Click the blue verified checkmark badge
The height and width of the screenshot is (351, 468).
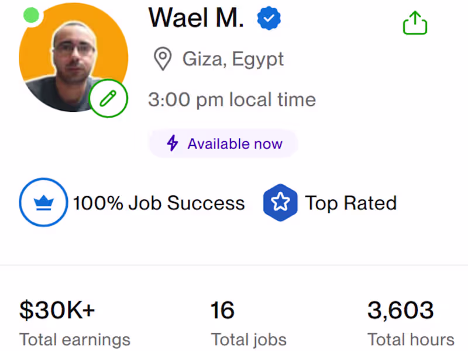click(269, 19)
